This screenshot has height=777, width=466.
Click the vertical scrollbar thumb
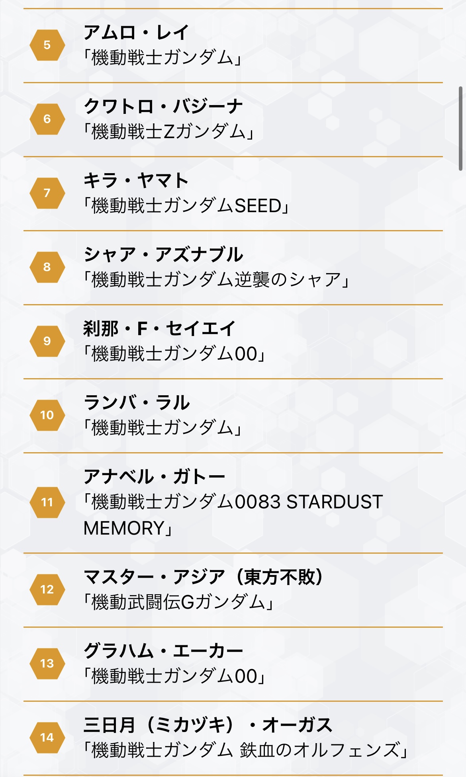pyautogui.click(x=460, y=128)
